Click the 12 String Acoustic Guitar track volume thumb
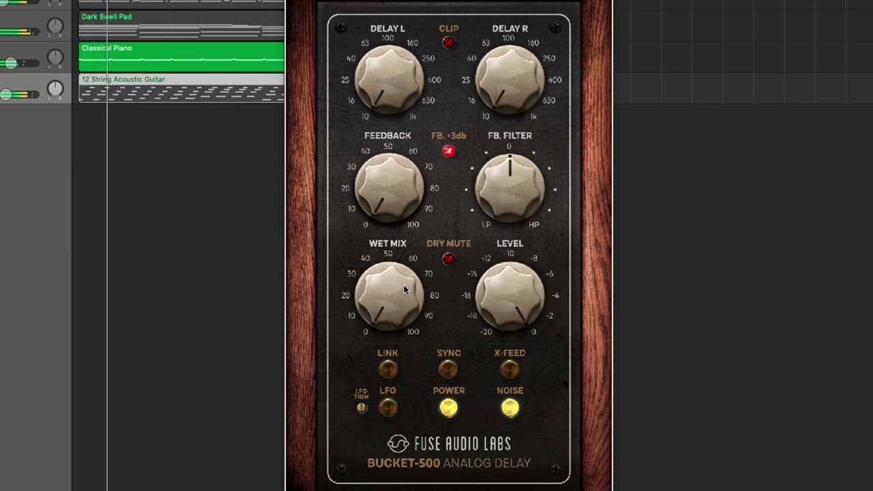 (5, 95)
